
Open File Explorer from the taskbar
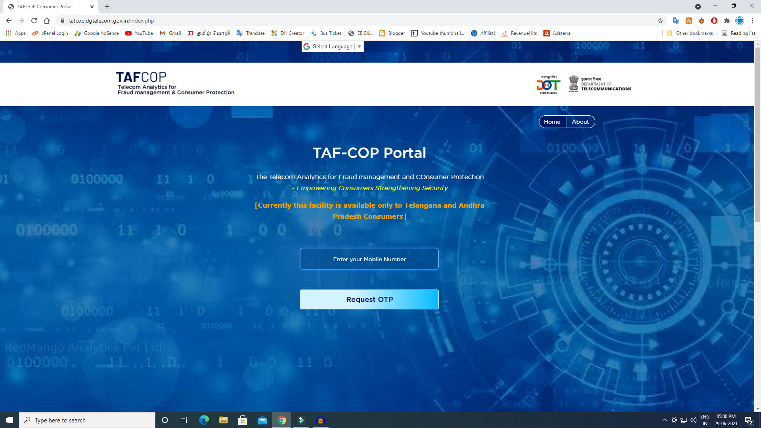click(x=223, y=420)
